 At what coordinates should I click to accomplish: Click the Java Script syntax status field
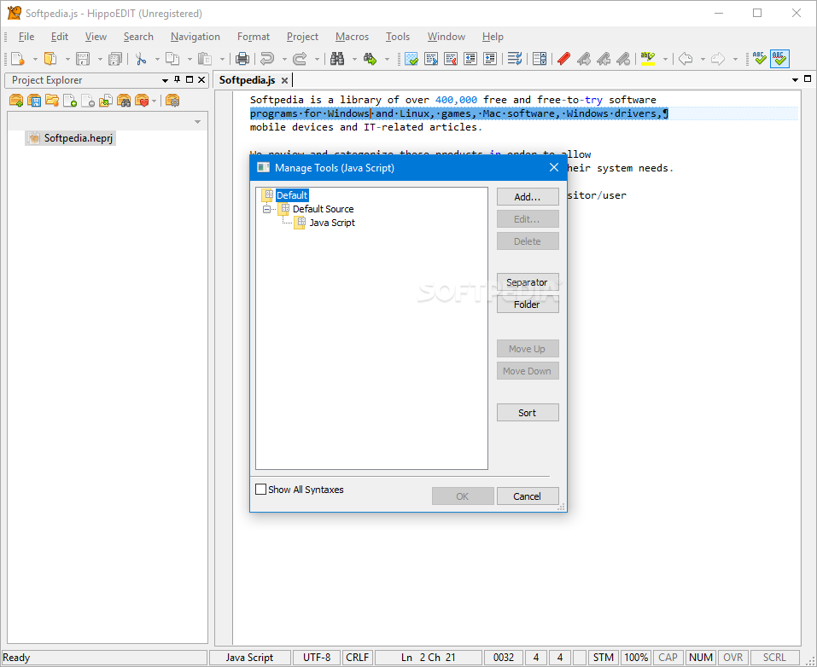(x=249, y=658)
